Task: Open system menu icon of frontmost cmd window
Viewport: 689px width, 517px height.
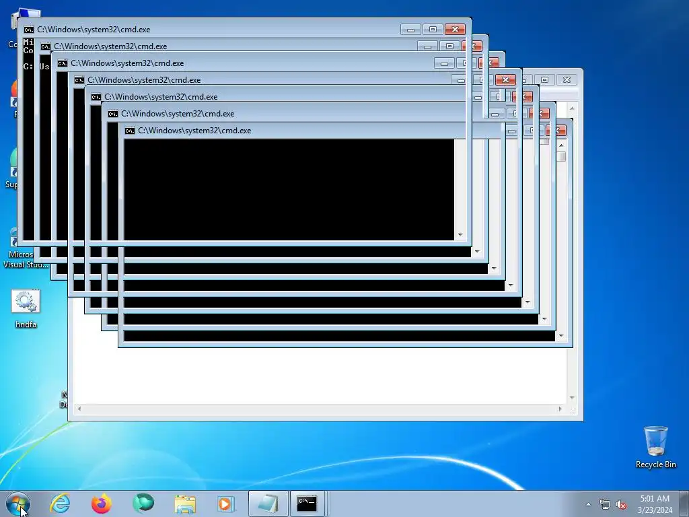Action: click(x=29, y=30)
